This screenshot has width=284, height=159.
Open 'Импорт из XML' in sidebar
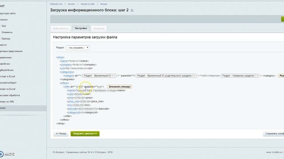pyautogui.click(x=7, y=102)
